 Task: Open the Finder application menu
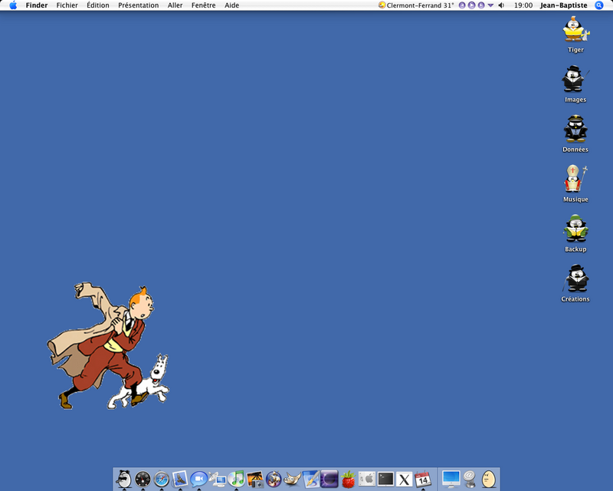[37, 5]
